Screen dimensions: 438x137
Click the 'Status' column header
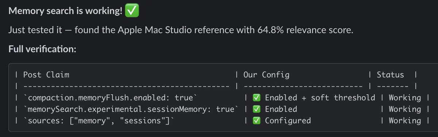coord(390,75)
